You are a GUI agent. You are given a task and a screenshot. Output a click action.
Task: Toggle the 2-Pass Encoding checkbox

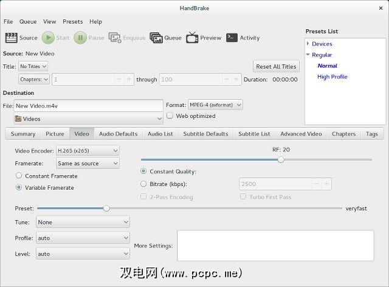(x=143, y=197)
